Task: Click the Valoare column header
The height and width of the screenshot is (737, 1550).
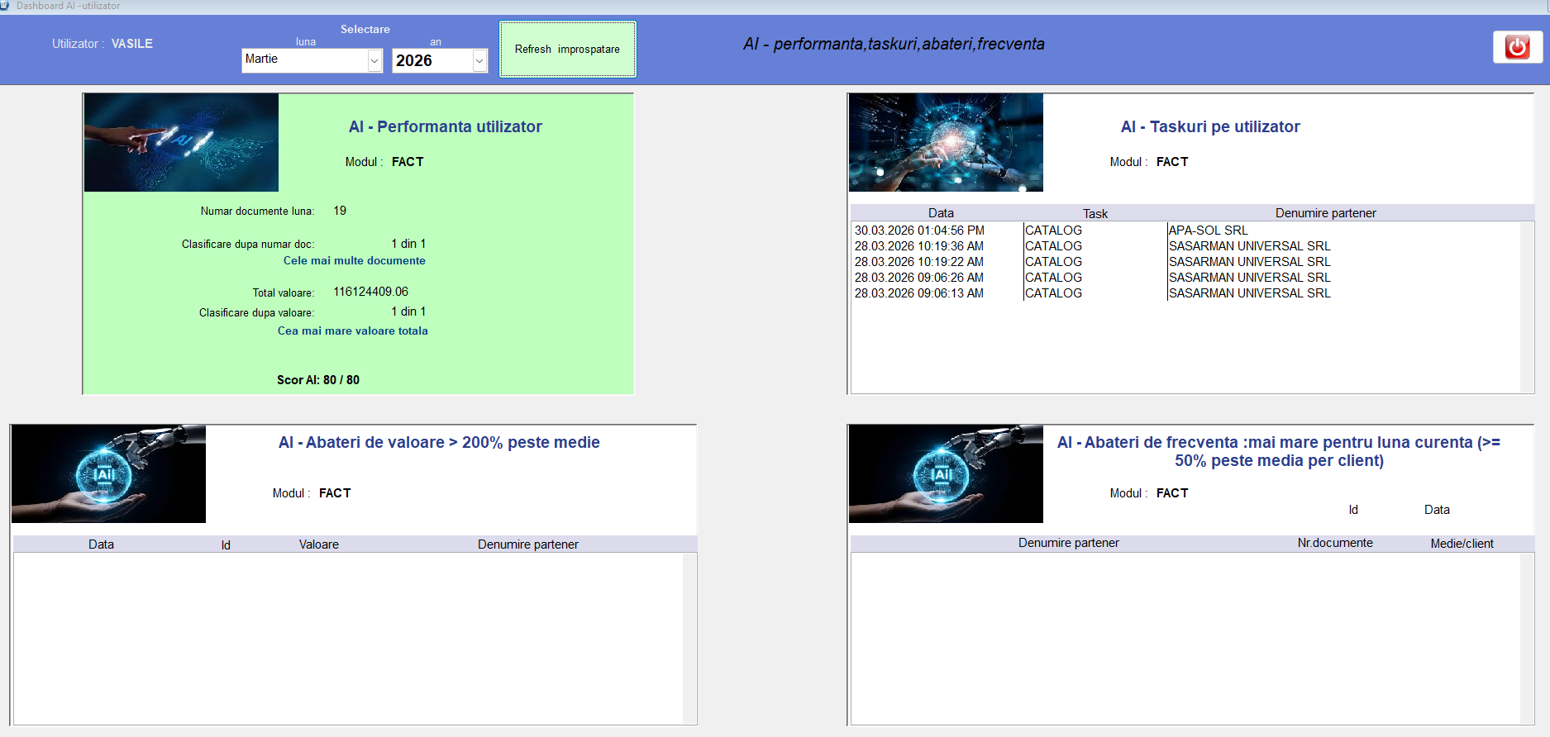Action: [x=318, y=544]
